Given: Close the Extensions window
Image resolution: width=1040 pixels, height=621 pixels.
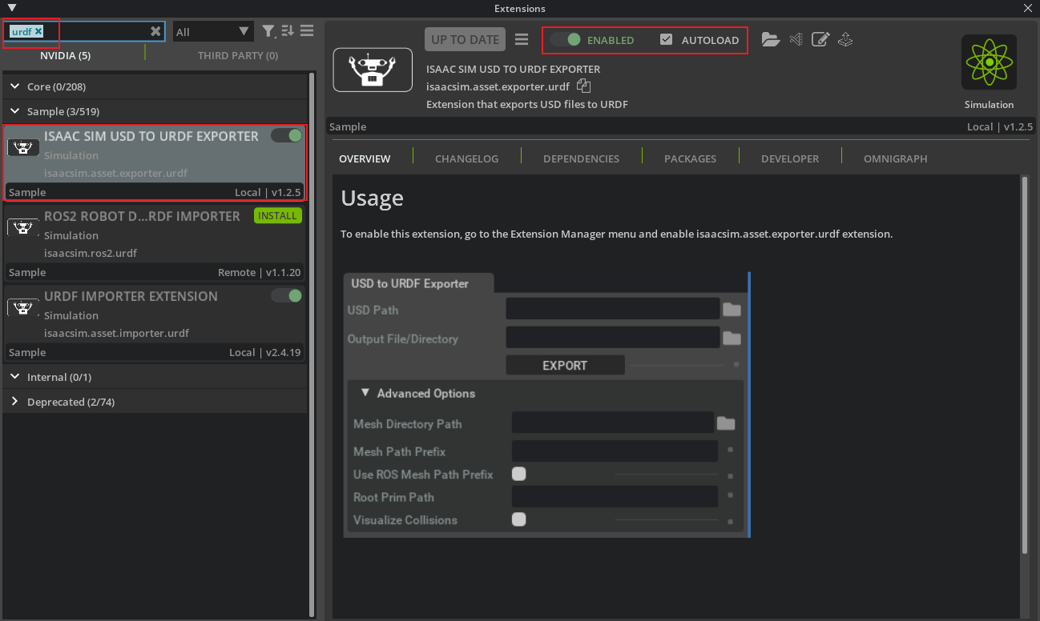Looking at the screenshot, I should click(1028, 8).
